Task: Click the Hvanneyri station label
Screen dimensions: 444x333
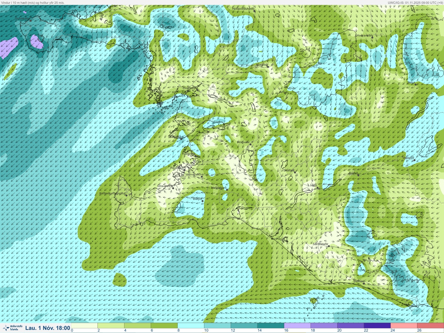Action: (190, 88)
